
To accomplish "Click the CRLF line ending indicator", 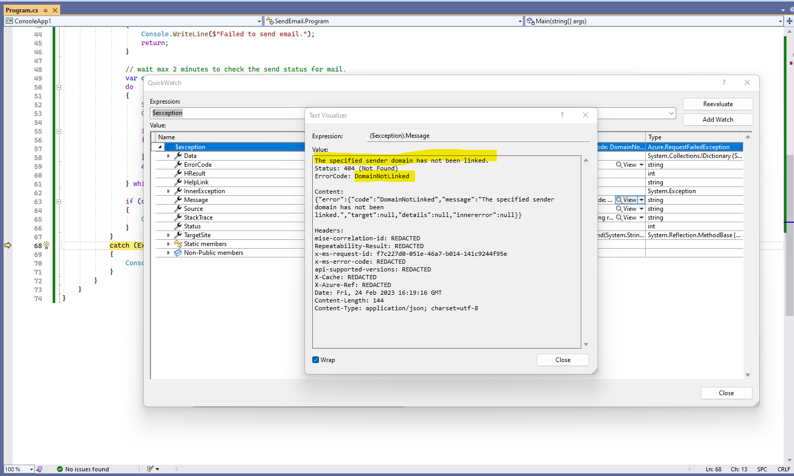I will point(784,469).
